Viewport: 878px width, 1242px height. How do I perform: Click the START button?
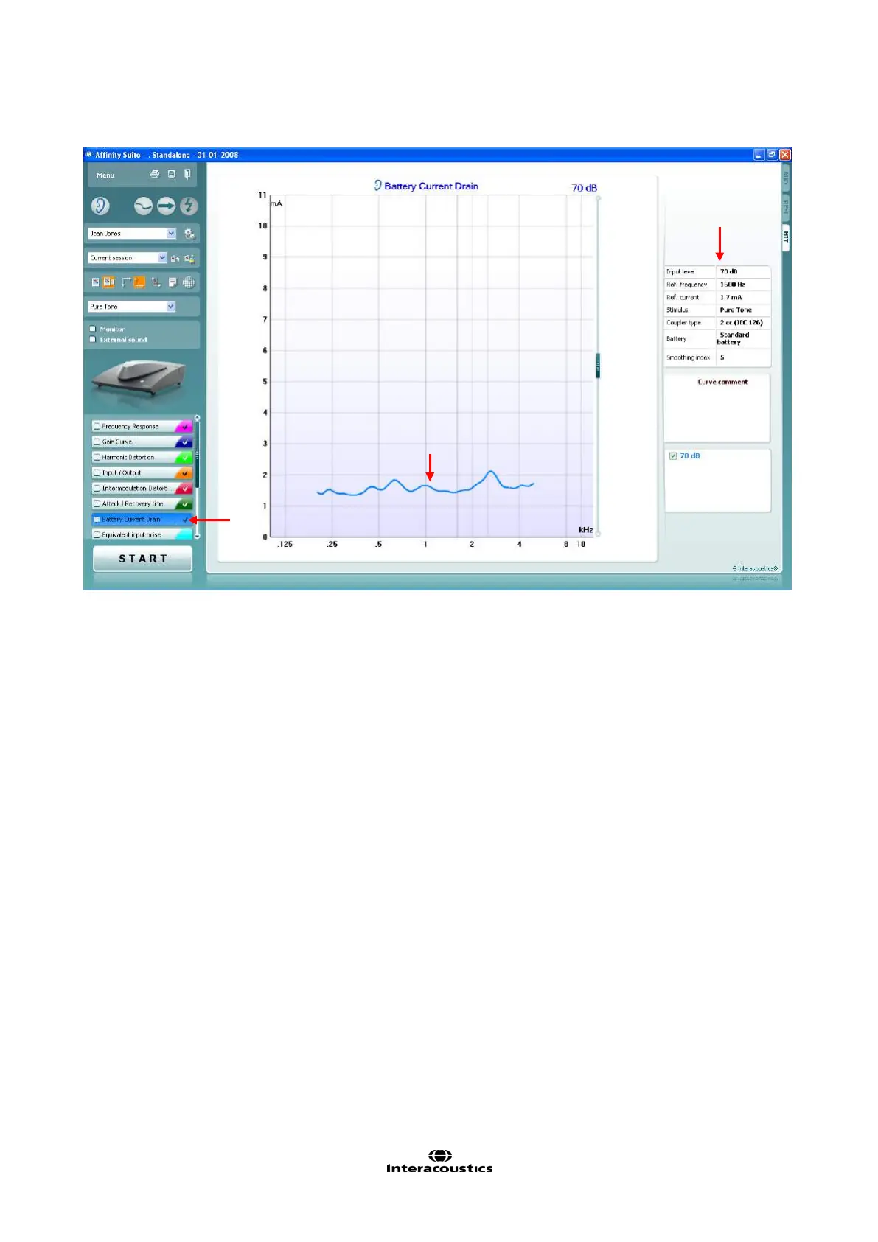(x=143, y=559)
